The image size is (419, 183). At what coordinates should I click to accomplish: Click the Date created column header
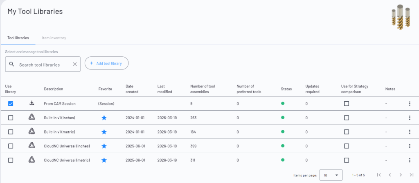132,89
